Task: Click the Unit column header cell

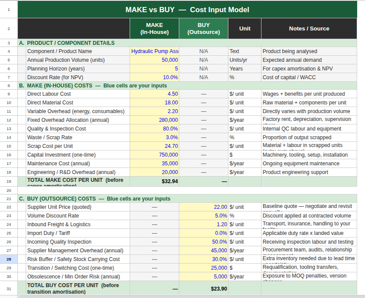Action: point(244,29)
